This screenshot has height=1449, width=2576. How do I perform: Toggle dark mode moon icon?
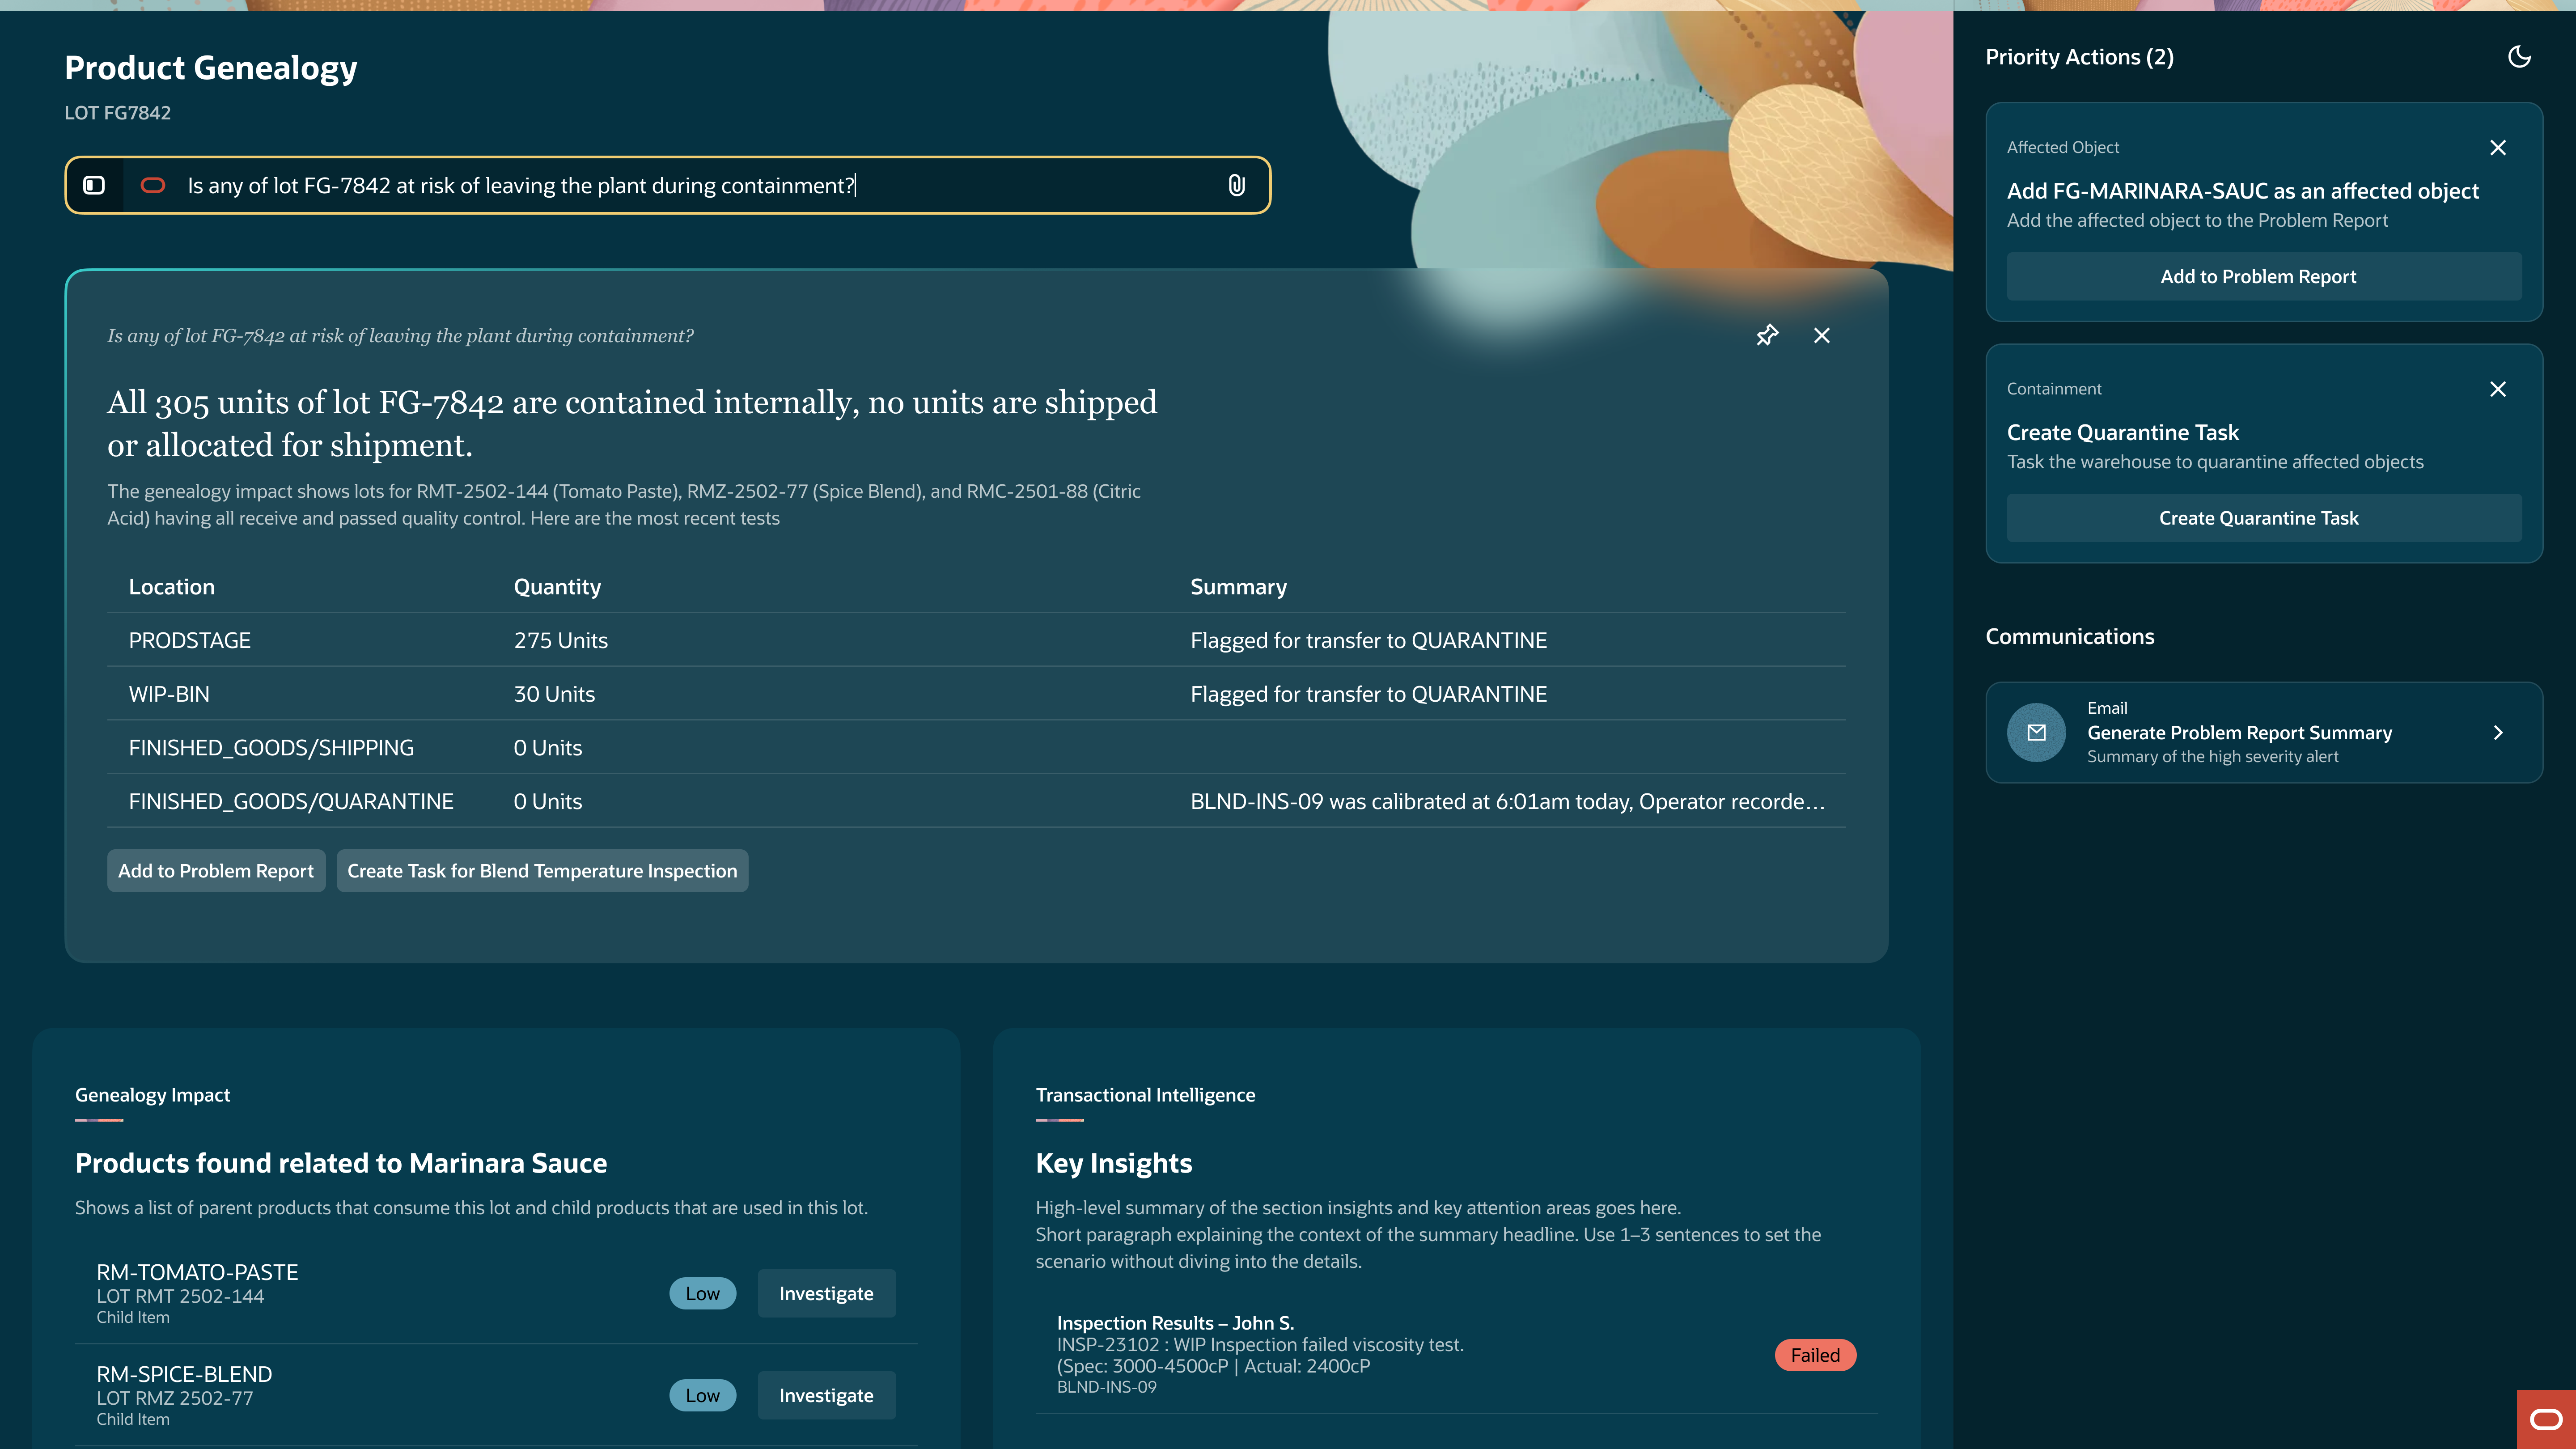(2519, 57)
